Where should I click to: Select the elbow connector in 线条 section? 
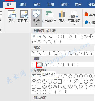pyautogui.click(x=50, y=53)
